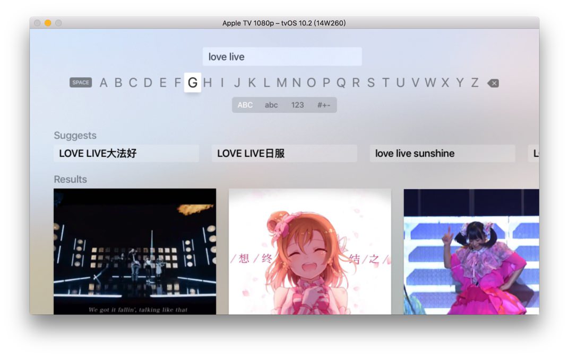The height and width of the screenshot is (357, 569).
Task: Tap the SPACE key on keyboard
Action: [81, 83]
